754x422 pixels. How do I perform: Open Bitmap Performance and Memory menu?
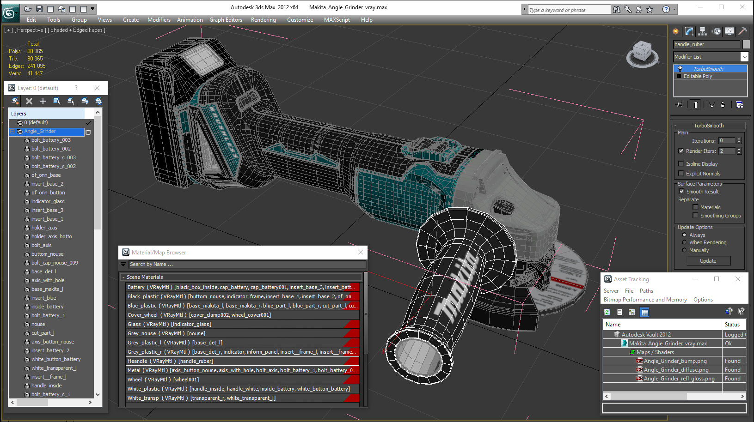(645, 300)
